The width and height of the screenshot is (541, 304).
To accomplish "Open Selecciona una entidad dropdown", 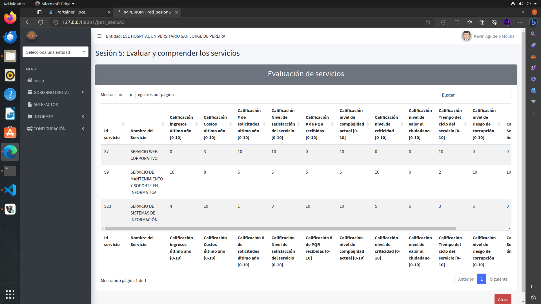I will pyautogui.click(x=56, y=52).
